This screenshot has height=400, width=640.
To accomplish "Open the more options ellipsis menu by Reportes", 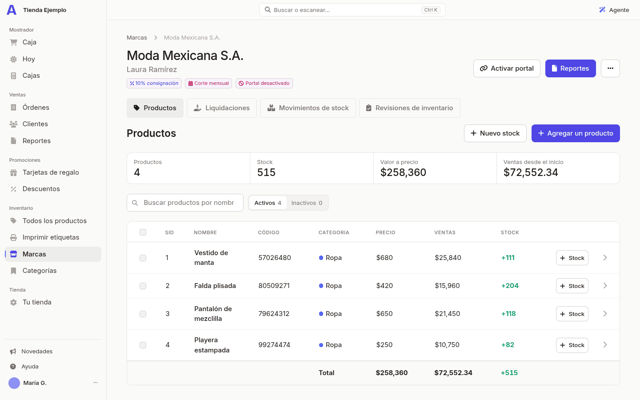I will tap(610, 68).
